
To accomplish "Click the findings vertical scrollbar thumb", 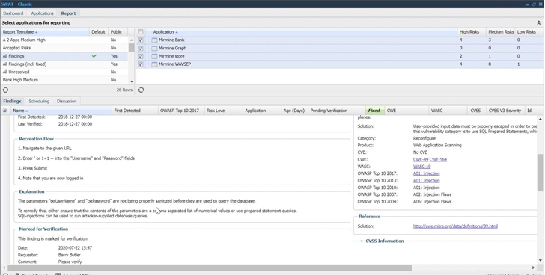I will coord(540,173).
